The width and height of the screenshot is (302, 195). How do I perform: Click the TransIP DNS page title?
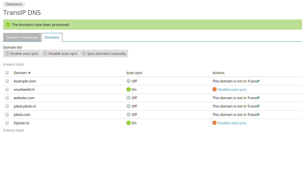[x=22, y=12]
